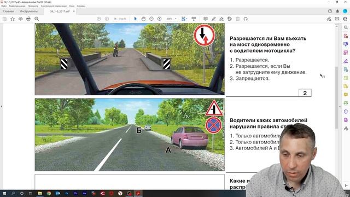Go to previous page with up arrow

click(x=98, y=19)
